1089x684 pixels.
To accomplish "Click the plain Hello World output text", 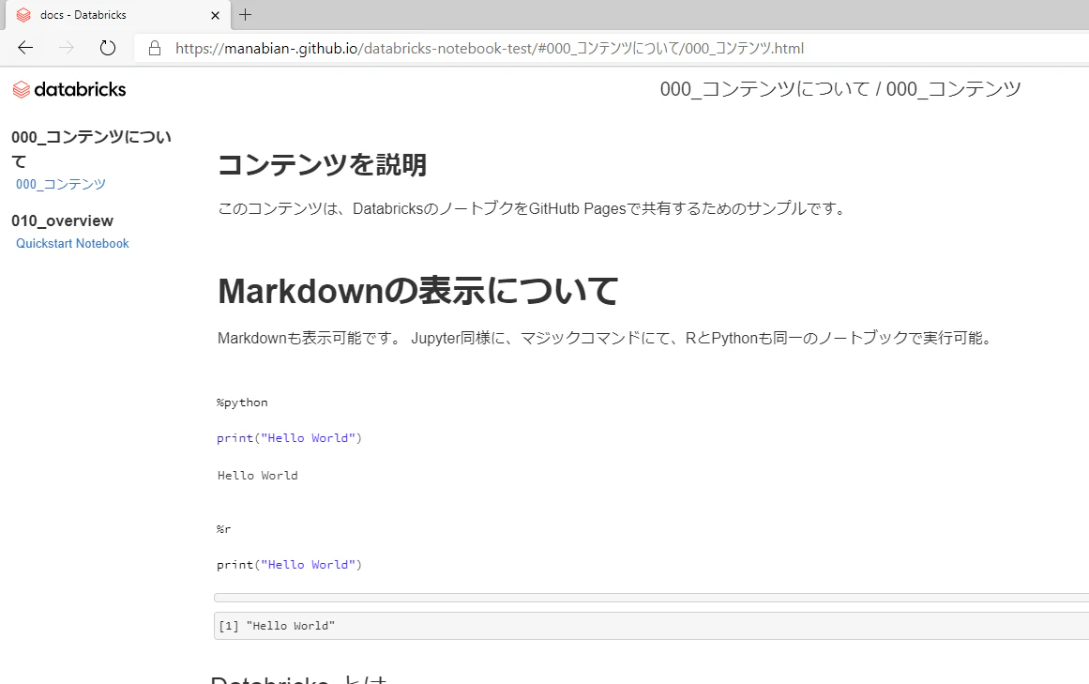I will point(258,476).
